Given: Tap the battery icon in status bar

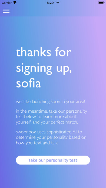Looking at the screenshot, I should click(x=101, y=3).
